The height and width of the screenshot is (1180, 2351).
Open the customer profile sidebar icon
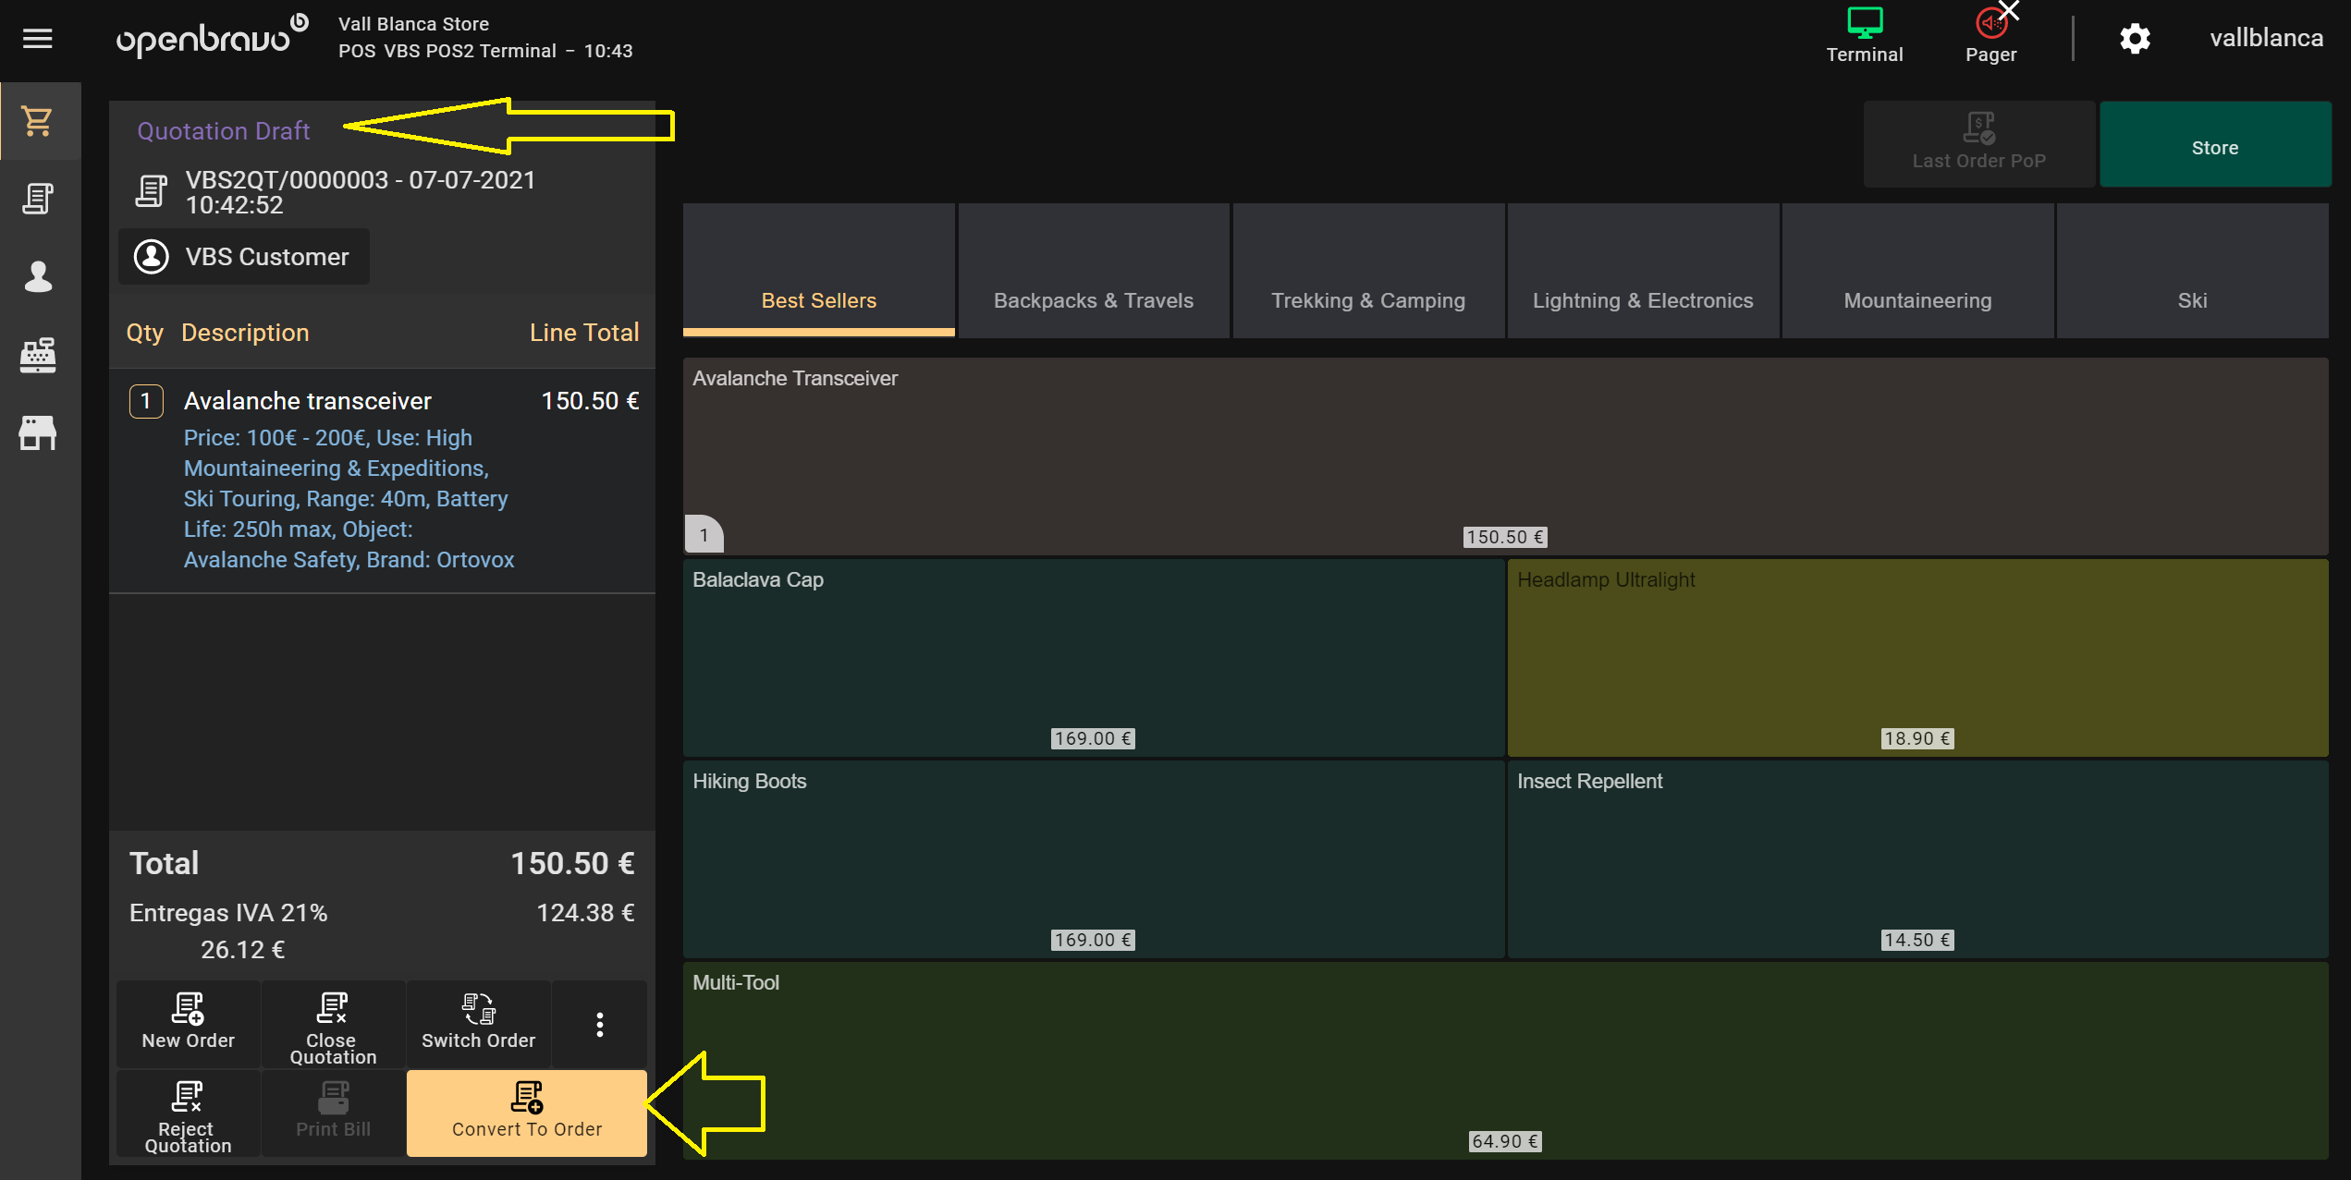(x=38, y=276)
